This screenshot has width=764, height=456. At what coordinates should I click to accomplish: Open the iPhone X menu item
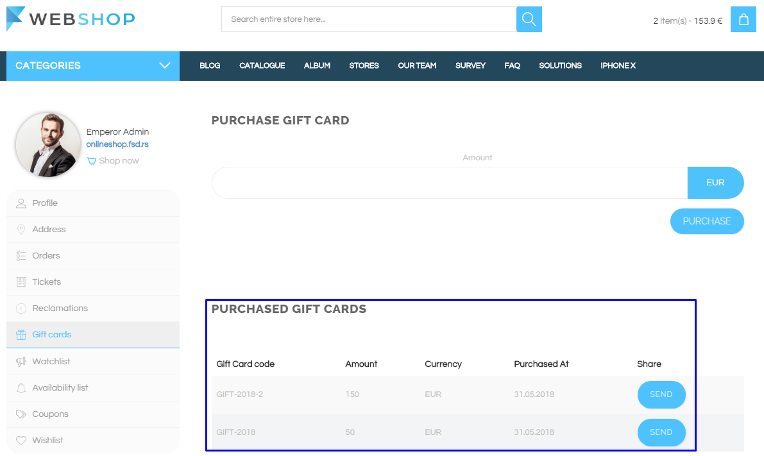pos(618,65)
